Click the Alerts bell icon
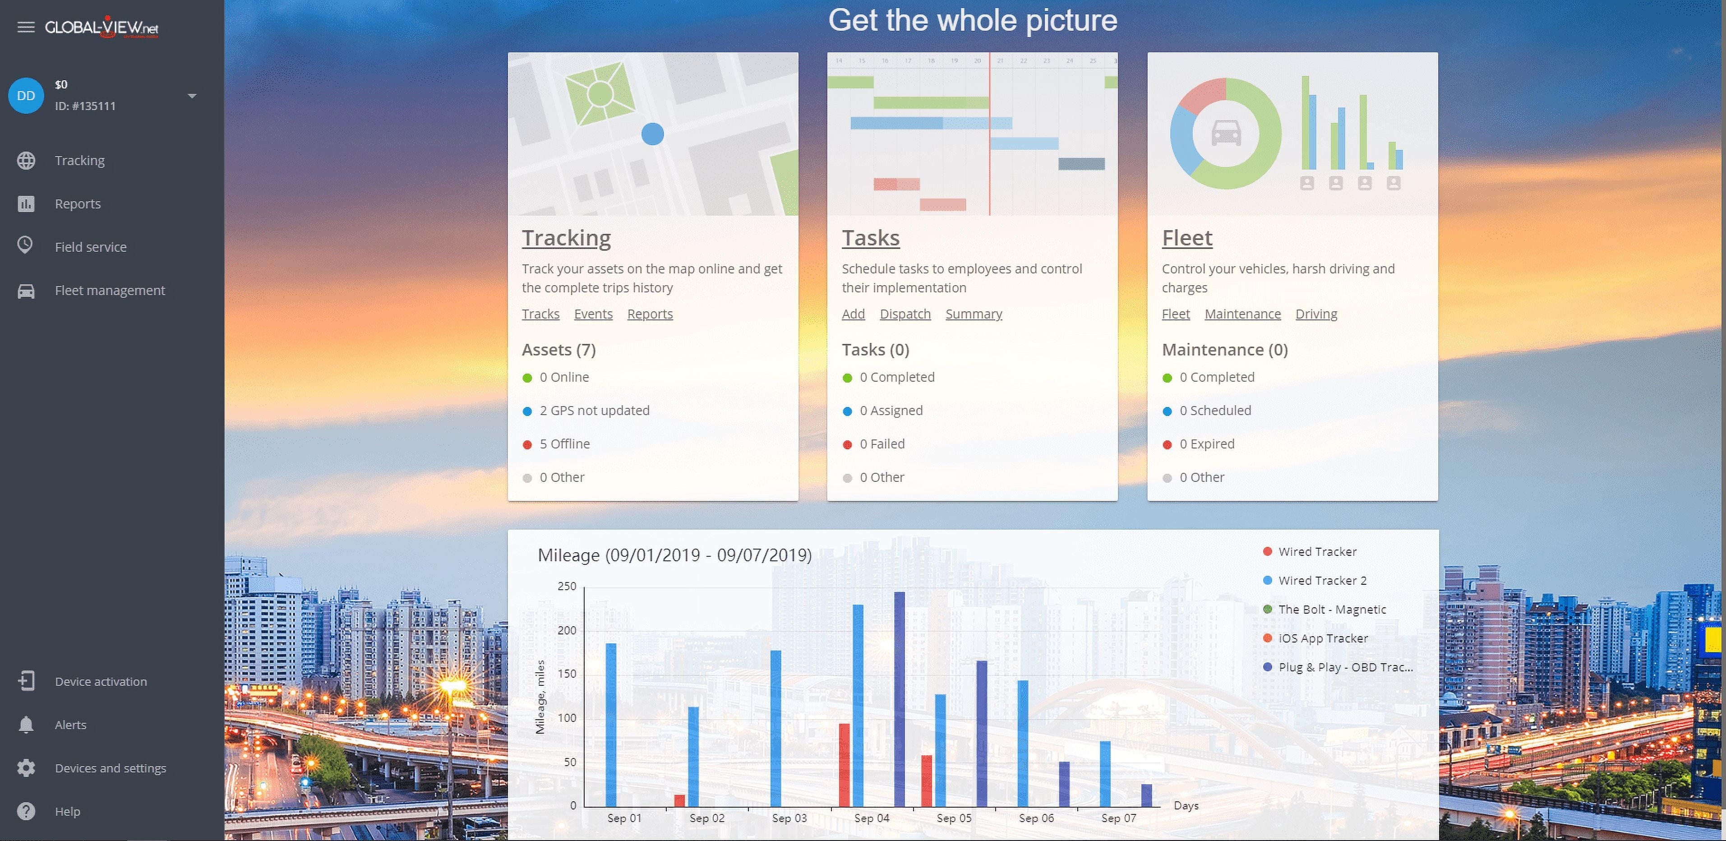The width and height of the screenshot is (1726, 841). point(26,725)
